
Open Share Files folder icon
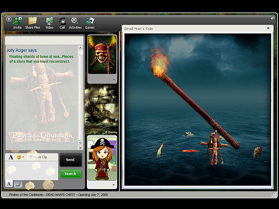[32, 21]
